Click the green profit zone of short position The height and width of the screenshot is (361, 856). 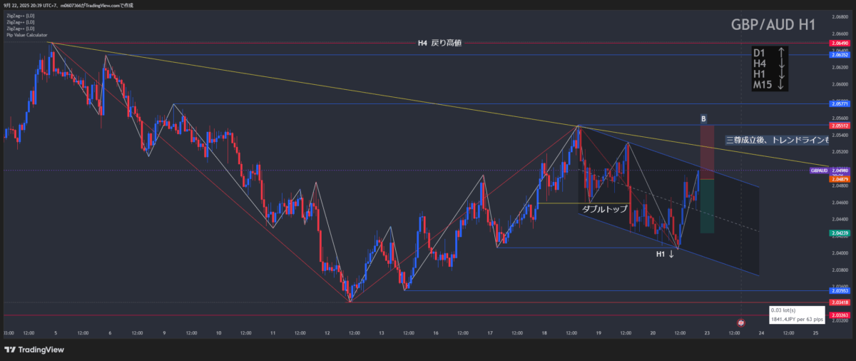[707, 205]
